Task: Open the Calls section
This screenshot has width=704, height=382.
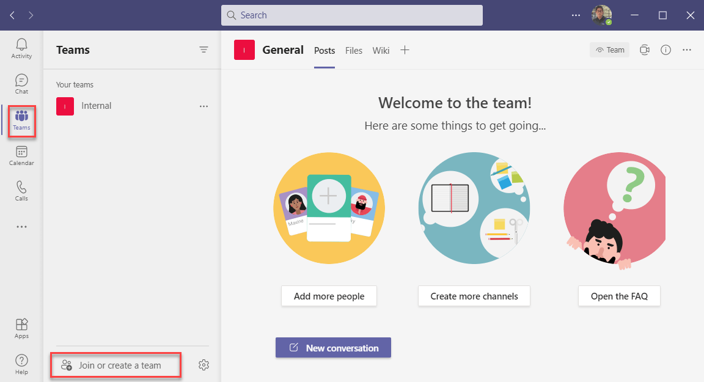Action: click(21, 191)
